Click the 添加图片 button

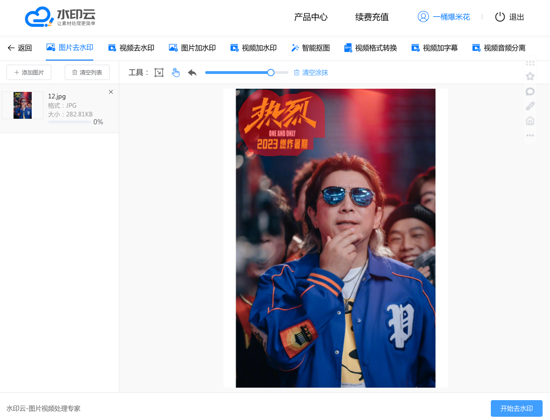point(29,72)
